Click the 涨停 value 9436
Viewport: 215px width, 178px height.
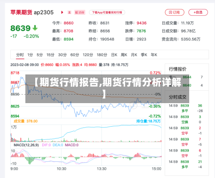point(141,23)
